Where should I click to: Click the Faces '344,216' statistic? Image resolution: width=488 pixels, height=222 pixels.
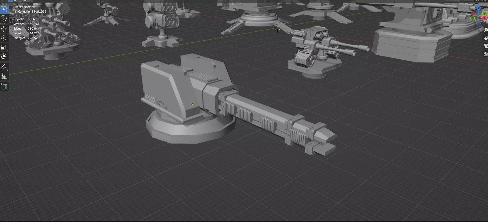34,33
